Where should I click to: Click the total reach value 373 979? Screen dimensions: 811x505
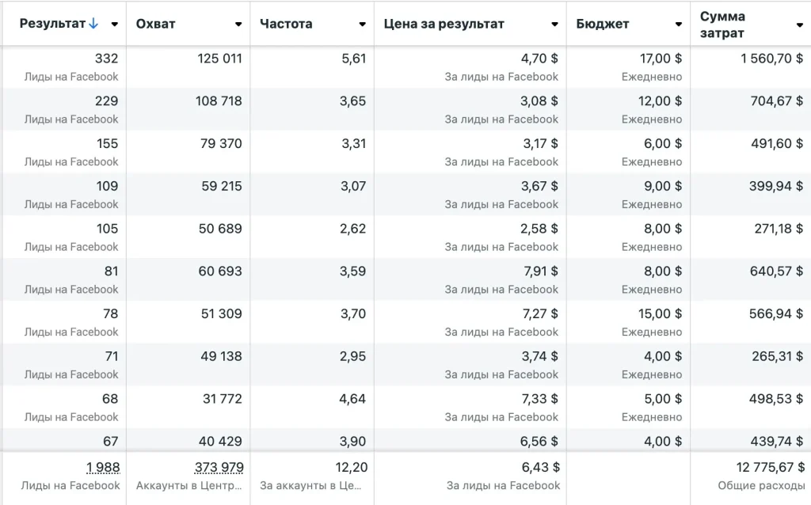pyautogui.click(x=219, y=468)
